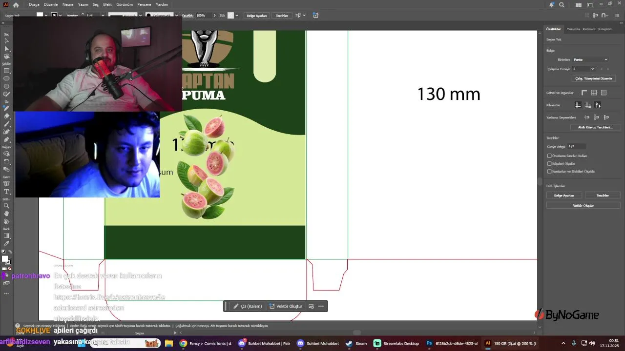Select the Direct Selection tool

(x=7, y=49)
